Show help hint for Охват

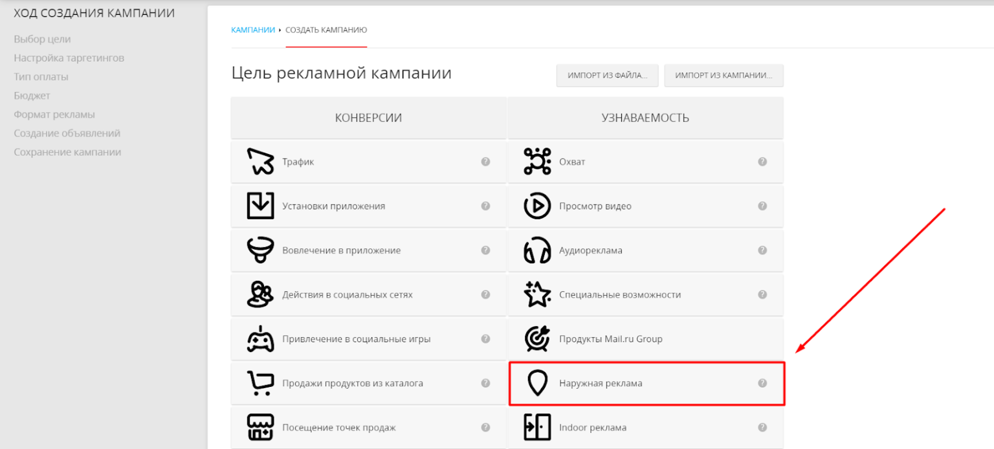click(762, 162)
